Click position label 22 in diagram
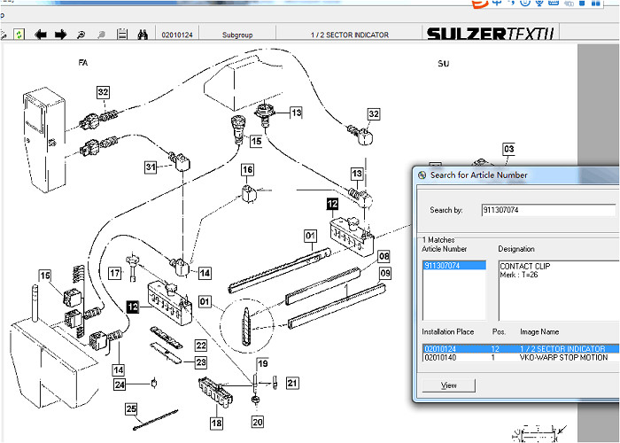The width and height of the screenshot is (620, 443). [201, 346]
